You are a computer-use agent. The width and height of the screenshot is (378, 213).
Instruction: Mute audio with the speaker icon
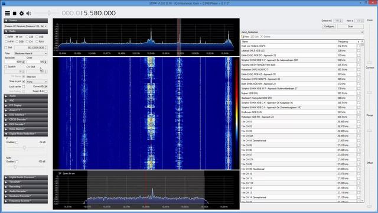tap(29, 13)
